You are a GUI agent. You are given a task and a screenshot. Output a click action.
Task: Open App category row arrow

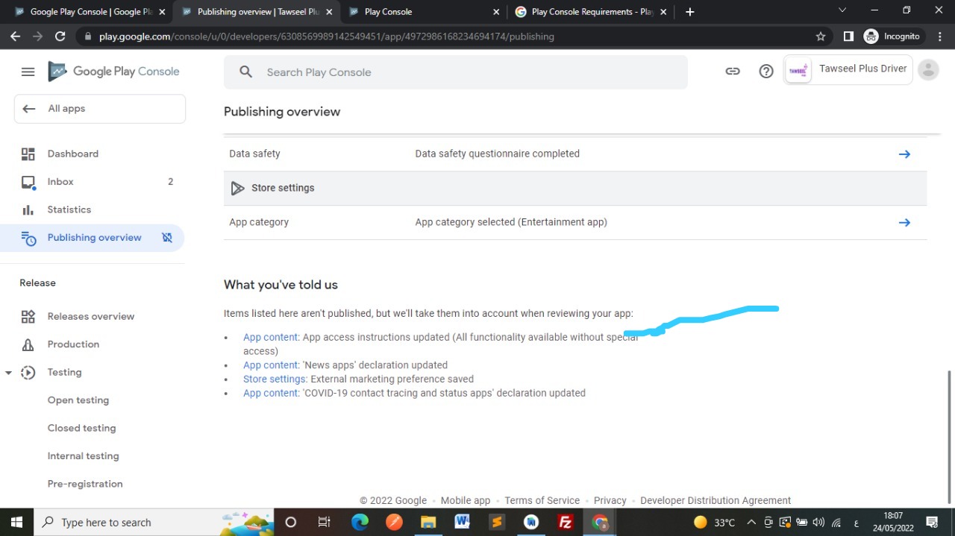904,222
